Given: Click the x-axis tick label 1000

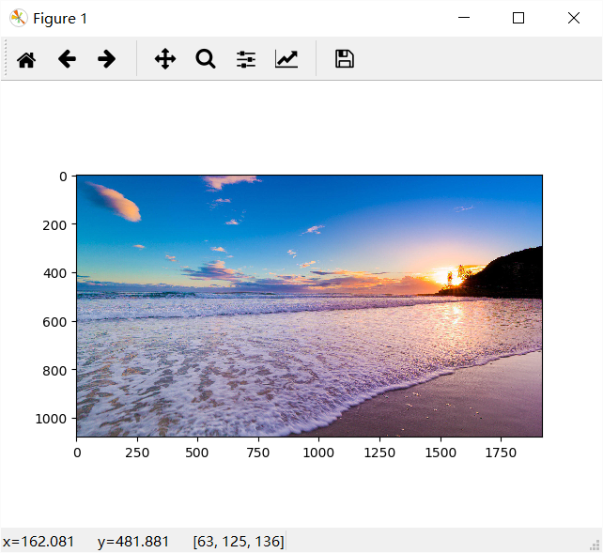Looking at the screenshot, I should tap(318, 453).
